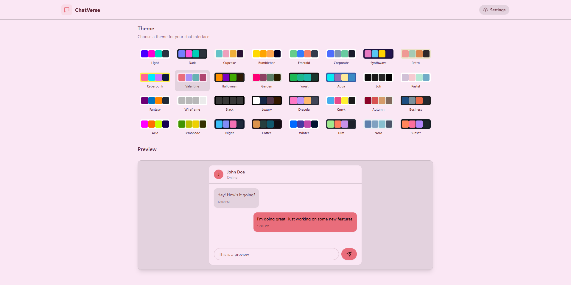Click the John Doe name in preview header

(x=236, y=172)
